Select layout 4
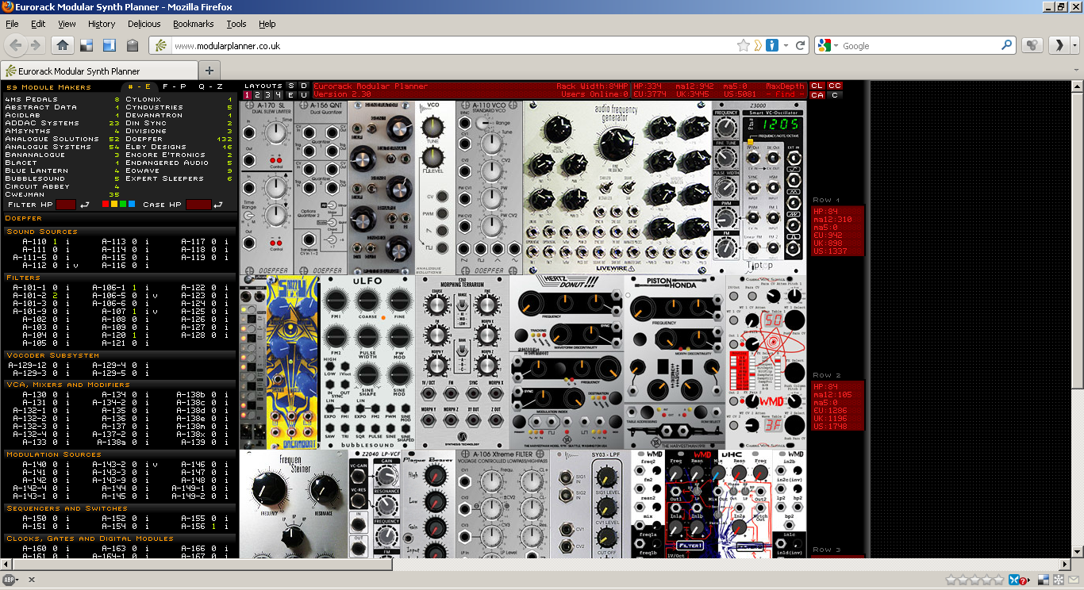The image size is (1084, 590). pyautogui.click(x=277, y=95)
